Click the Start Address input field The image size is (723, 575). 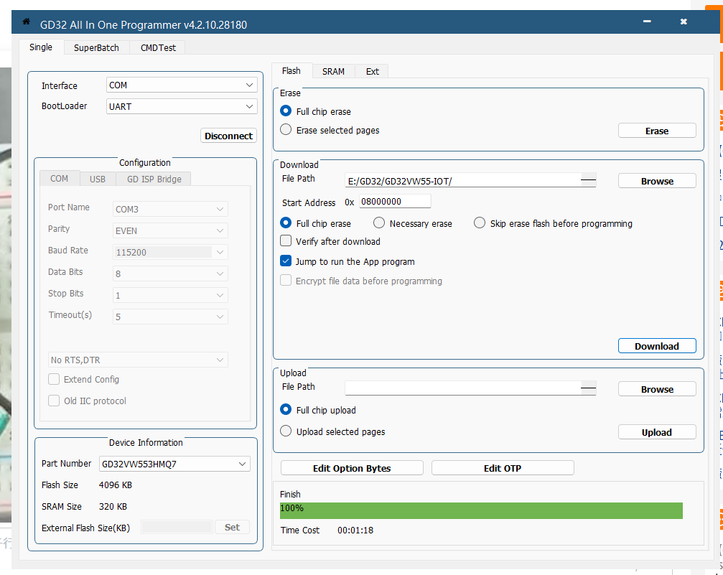tap(395, 202)
